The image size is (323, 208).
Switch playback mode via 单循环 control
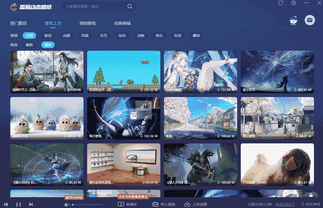126,204
